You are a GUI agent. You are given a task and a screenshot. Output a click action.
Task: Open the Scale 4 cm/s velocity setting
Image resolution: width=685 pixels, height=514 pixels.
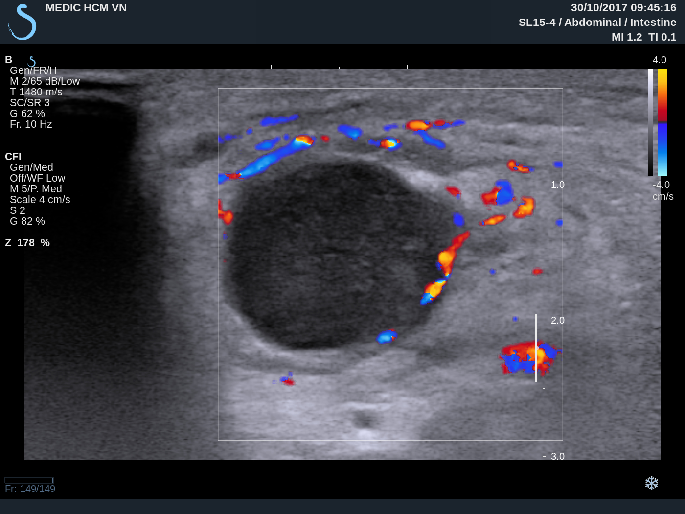pos(40,199)
